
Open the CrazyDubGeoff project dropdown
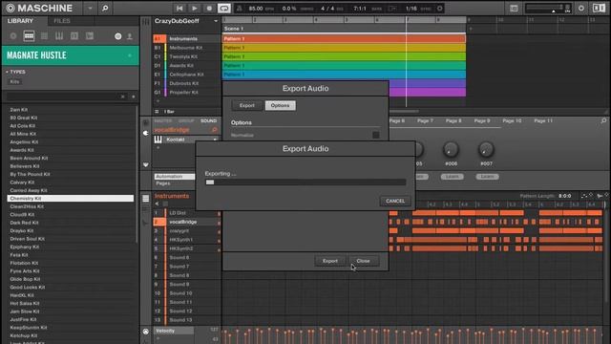pyautogui.click(x=216, y=21)
